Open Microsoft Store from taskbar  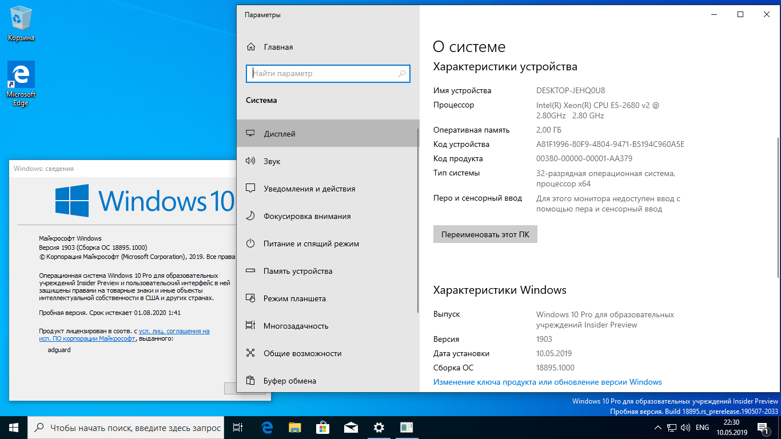coord(322,427)
